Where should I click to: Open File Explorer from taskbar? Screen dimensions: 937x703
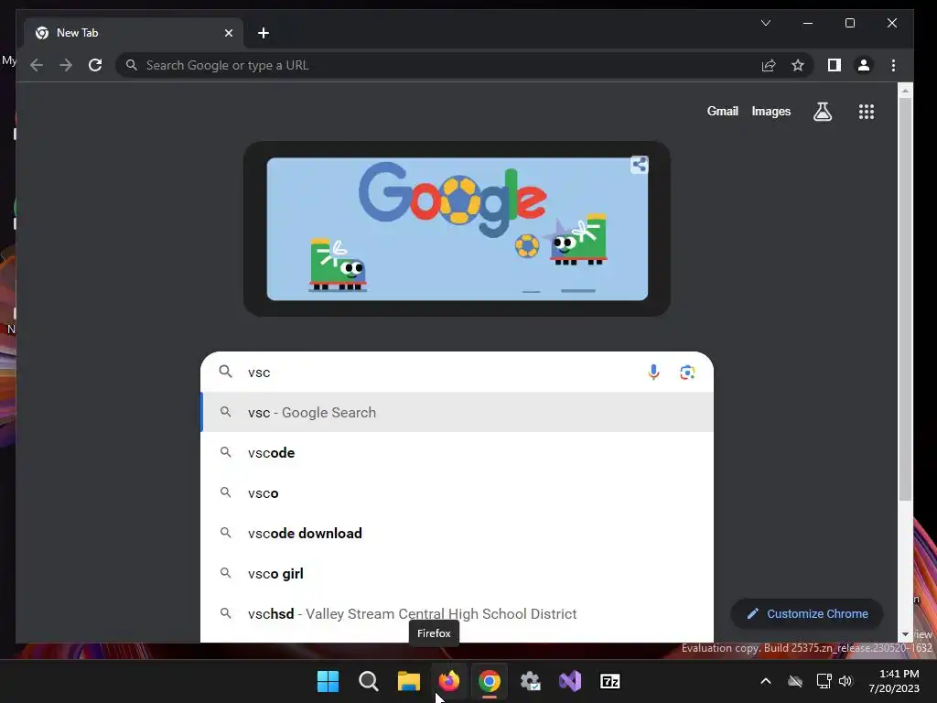pyautogui.click(x=409, y=681)
